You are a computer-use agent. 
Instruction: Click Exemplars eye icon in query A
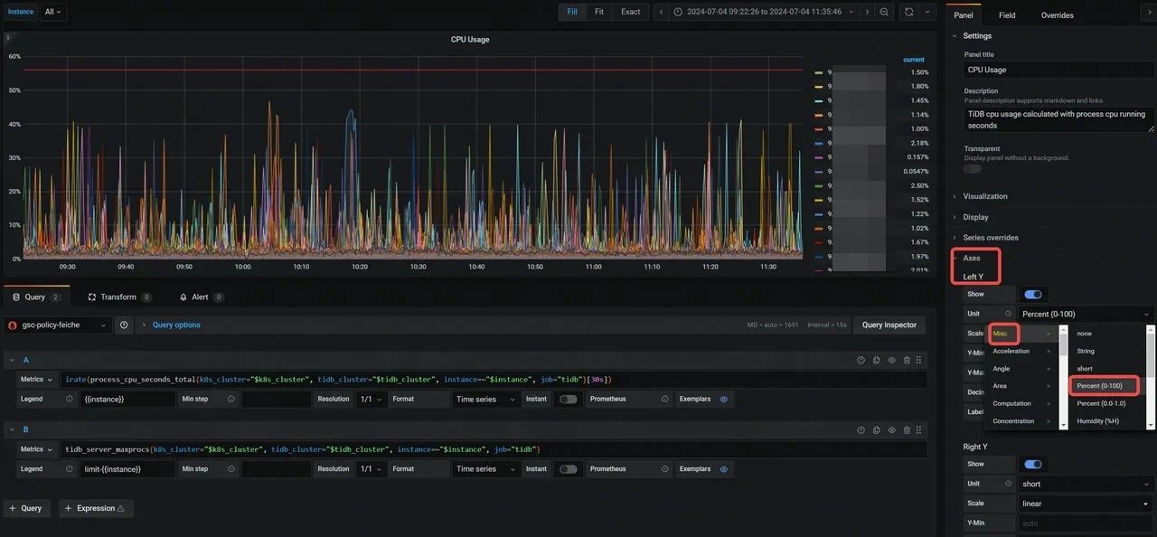pos(723,399)
